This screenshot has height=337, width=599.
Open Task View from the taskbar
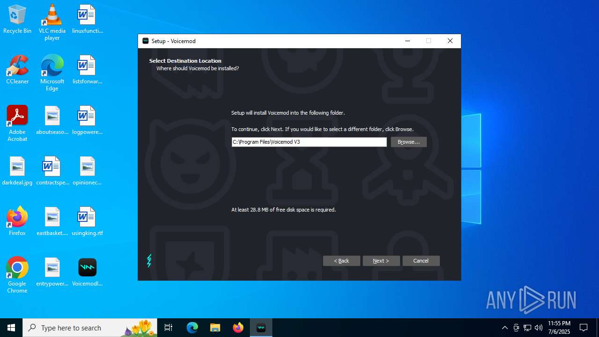[x=168, y=328]
